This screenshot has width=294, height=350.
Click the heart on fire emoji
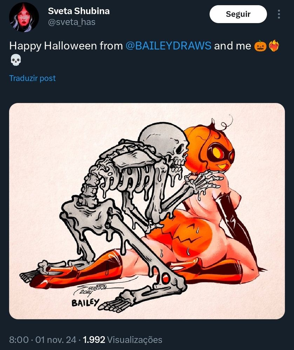tap(274, 46)
